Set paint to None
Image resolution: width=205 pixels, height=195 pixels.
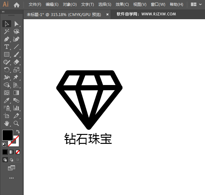click(x=18, y=152)
